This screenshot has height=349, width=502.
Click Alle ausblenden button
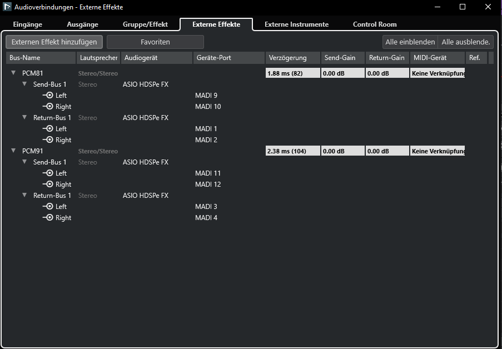coord(466,42)
